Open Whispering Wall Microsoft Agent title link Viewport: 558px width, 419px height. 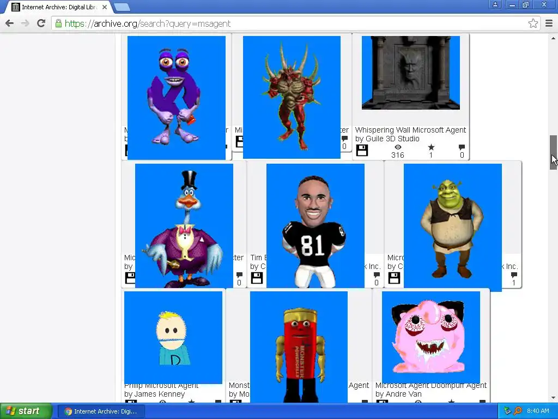(410, 130)
